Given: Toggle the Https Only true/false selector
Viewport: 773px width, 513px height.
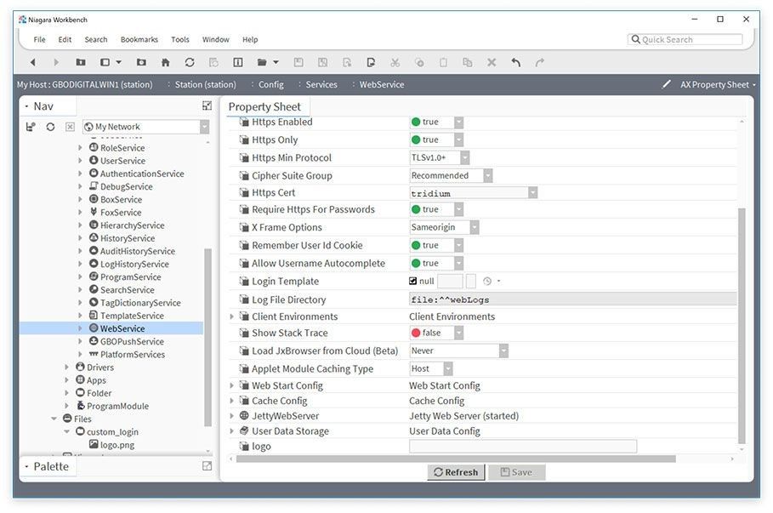Looking at the screenshot, I should pyautogui.click(x=437, y=140).
